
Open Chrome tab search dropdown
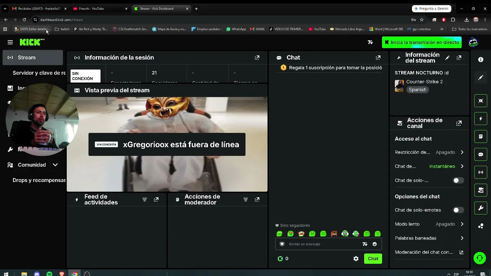coord(5,8)
